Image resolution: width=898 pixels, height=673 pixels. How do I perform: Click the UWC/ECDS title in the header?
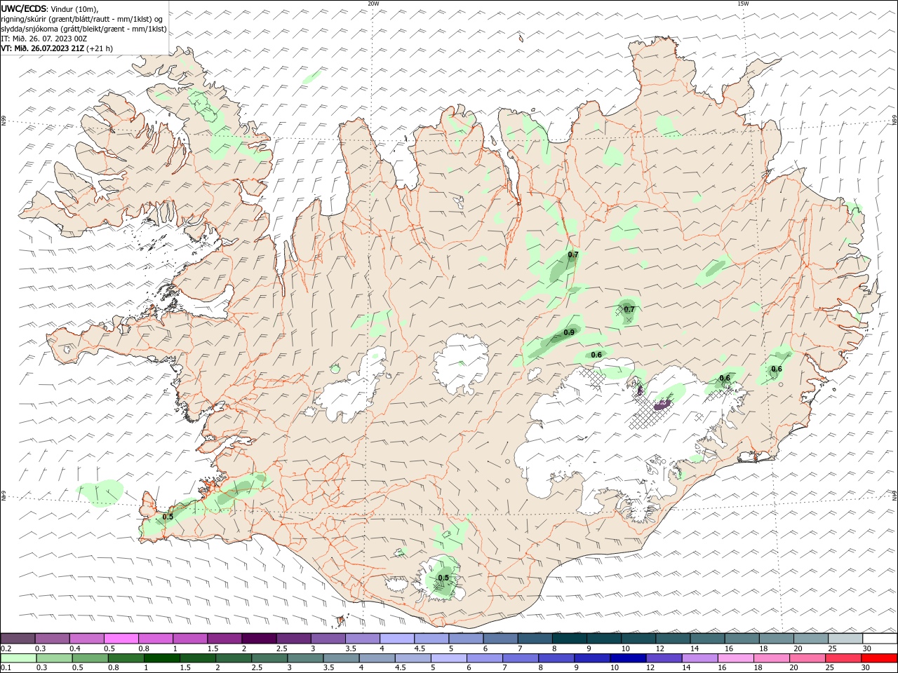point(25,8)
